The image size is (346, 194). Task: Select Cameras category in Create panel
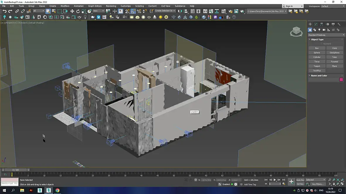click(x=324, y=30)
